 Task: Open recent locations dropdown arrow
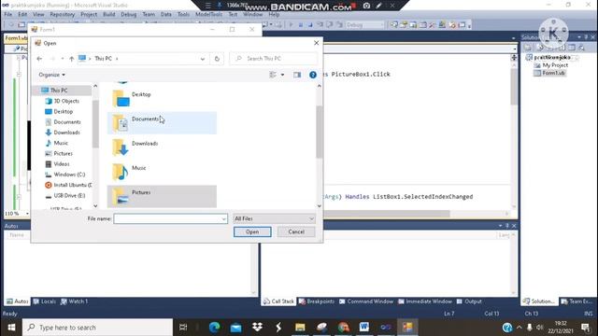[63, 59]
